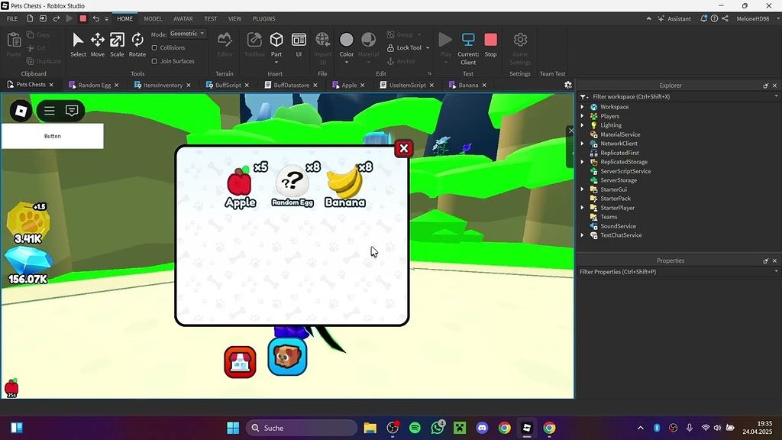This screenshot has height=440, width=782.
Task: Open the PLUGINS ribbon tab
Action: coord(263,18)
